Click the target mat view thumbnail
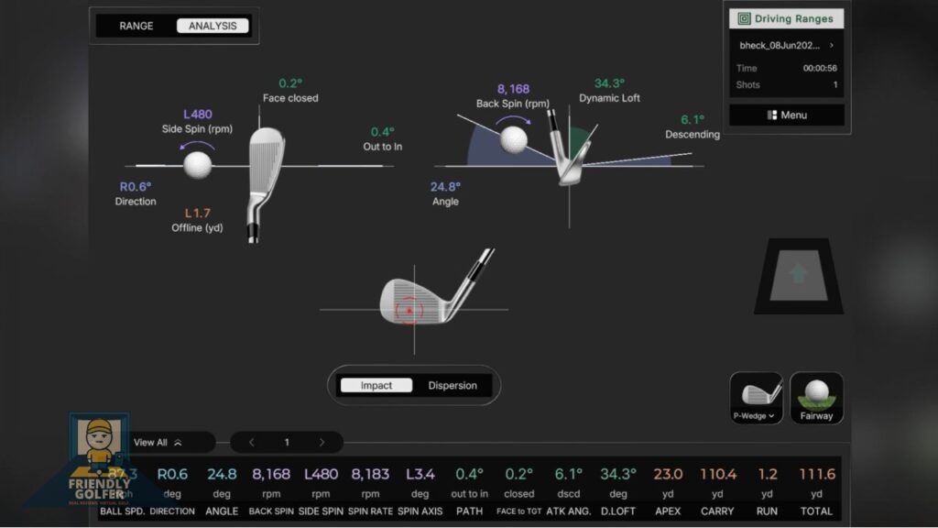This screenshot has width=938, height=528. click(799, 276)
